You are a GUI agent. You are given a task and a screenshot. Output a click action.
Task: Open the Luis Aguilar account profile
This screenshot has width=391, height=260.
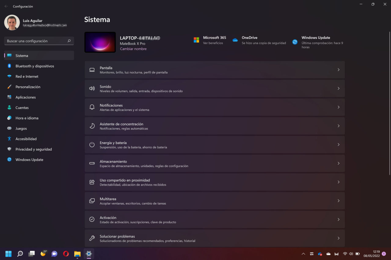point(36,23)
